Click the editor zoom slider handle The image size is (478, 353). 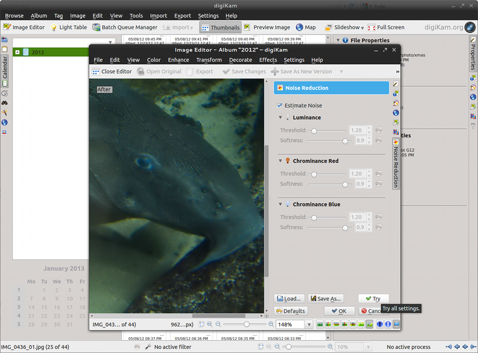click(246, 325)
